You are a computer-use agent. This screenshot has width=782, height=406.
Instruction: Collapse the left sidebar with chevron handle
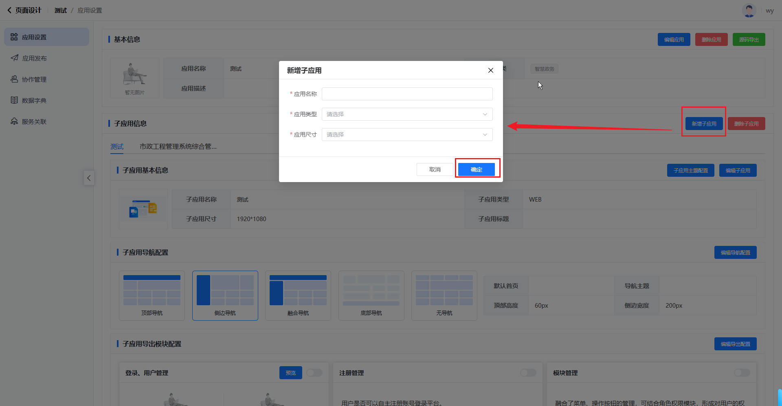click(89, 178)
